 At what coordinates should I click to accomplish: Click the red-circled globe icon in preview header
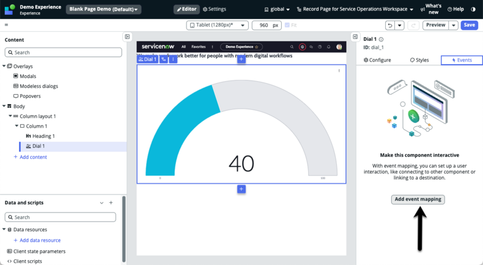click(302, 47)
